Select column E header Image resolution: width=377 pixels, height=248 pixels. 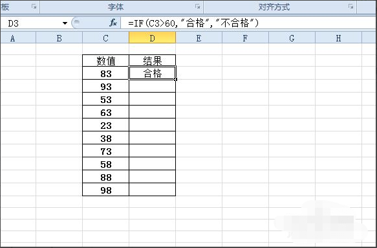point(199,38)
